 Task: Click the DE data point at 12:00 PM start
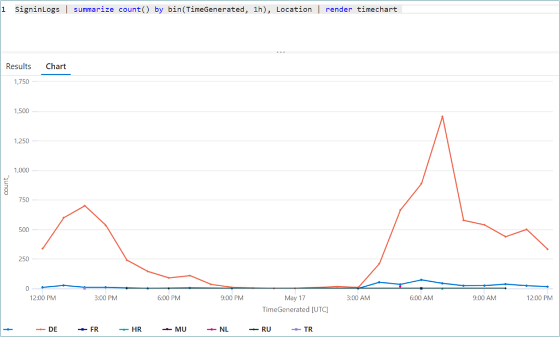coord(43,249)
